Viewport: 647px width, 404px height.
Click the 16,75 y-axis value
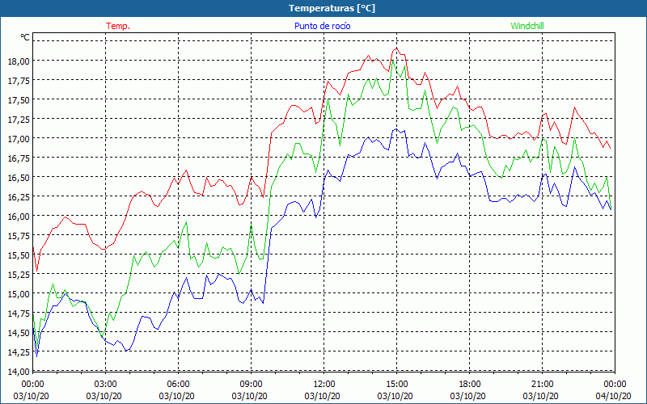[x=19, y=158]
